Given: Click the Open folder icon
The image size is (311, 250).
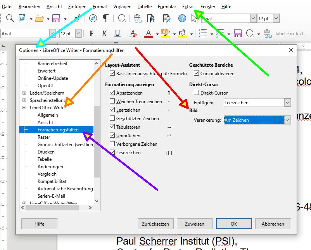Looking at the screenshot, I should pos(39,19).
